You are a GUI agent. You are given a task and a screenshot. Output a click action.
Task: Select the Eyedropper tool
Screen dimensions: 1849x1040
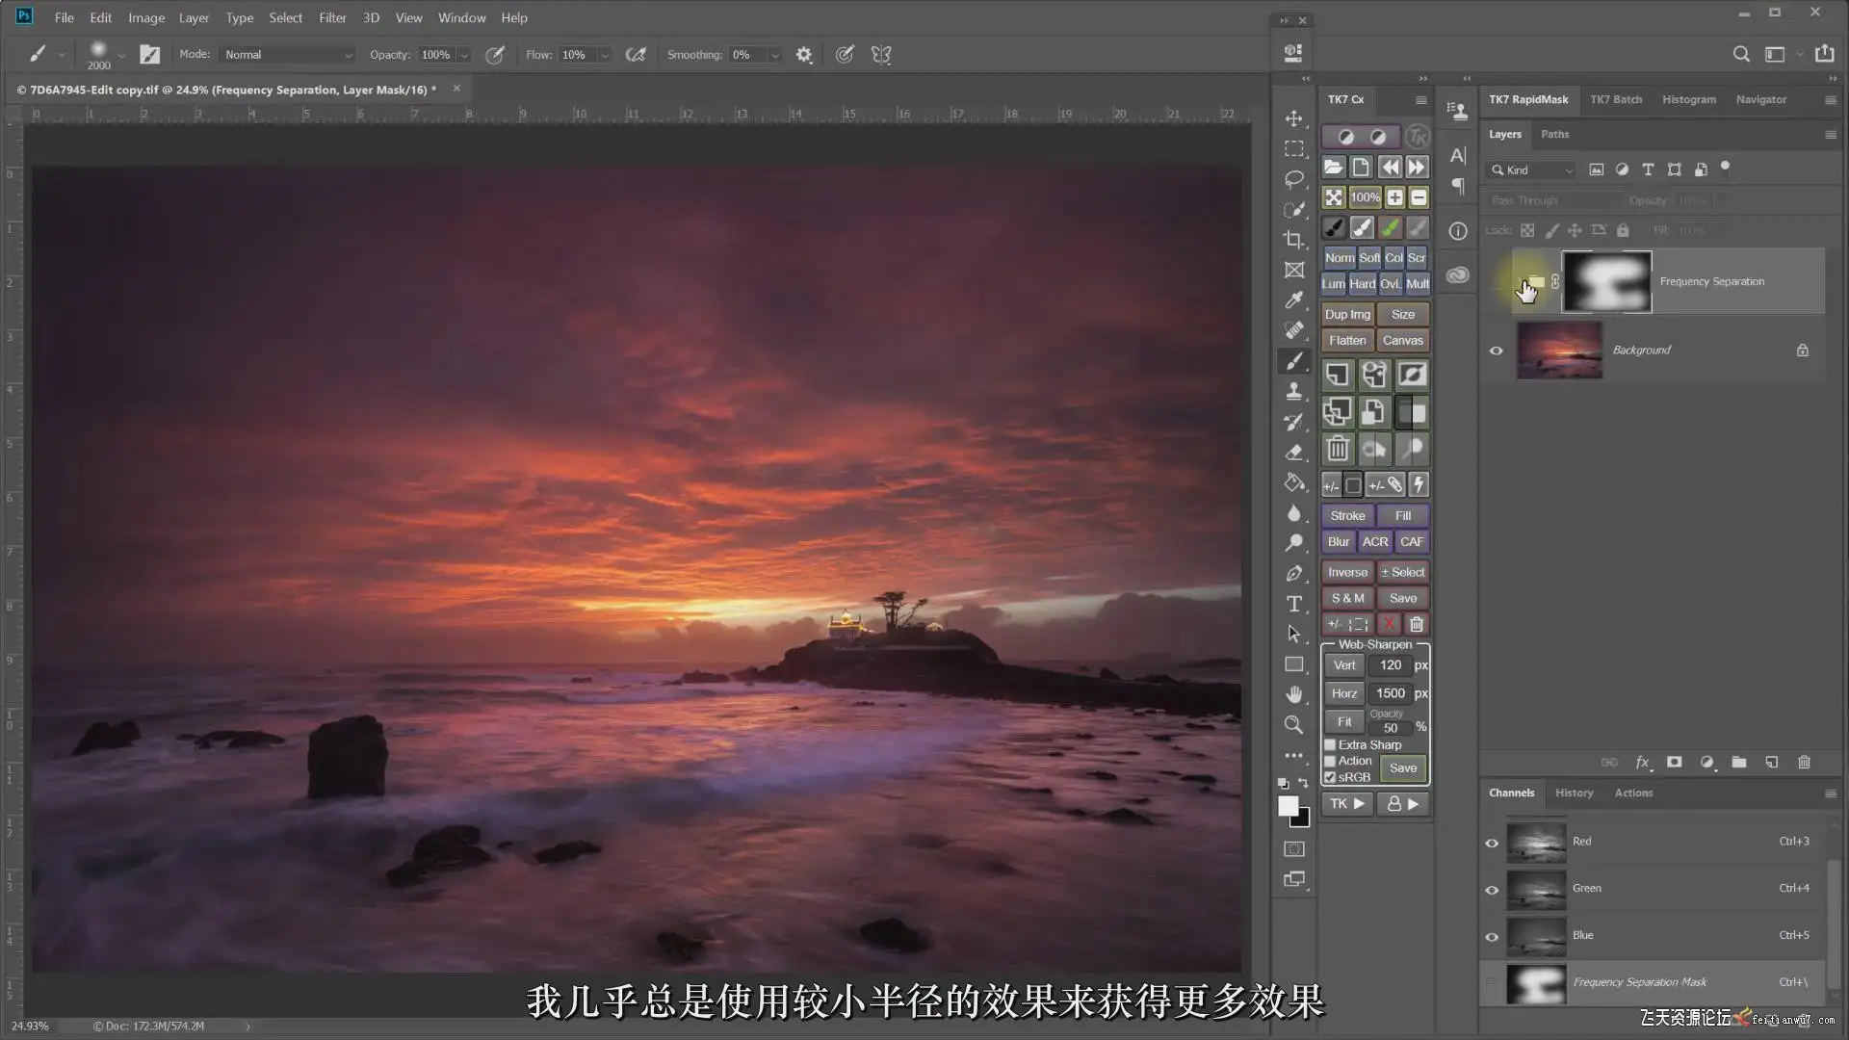click(x=1294, y=300)
